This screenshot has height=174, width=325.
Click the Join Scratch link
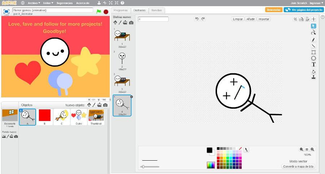(x=299, y=3)
